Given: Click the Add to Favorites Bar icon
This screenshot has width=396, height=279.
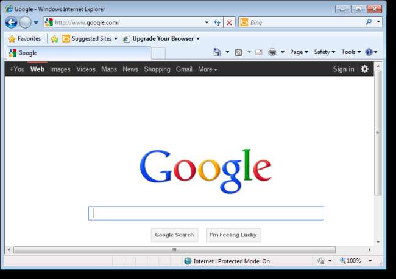Looking at the screenshot, I should (x=55, y=39).
